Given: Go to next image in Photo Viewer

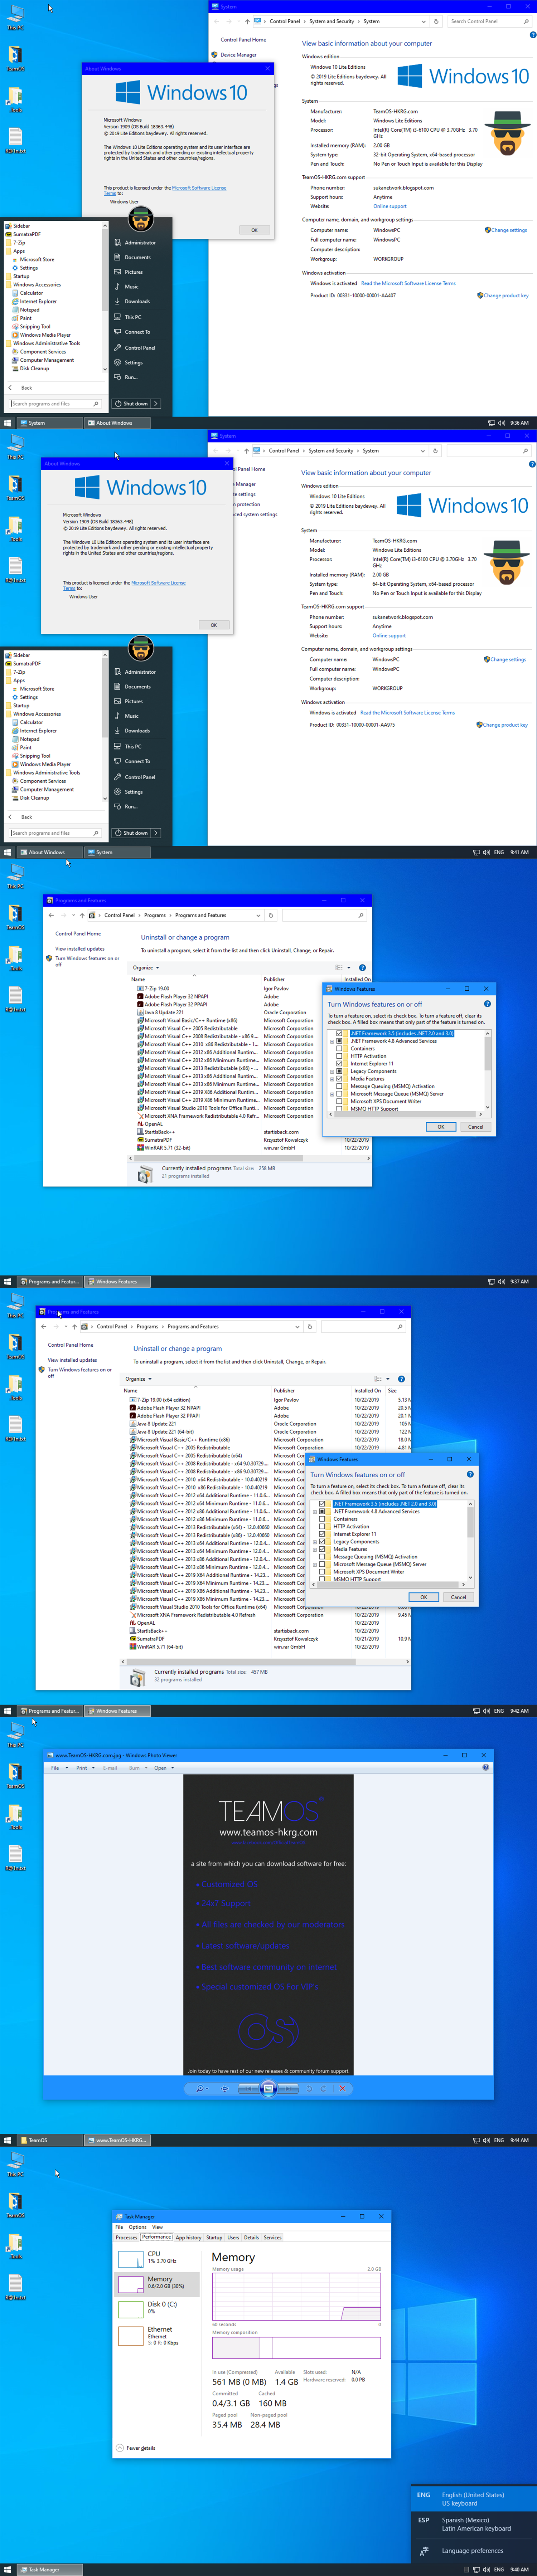Looking at the screenshot, I should [288, 2089].
